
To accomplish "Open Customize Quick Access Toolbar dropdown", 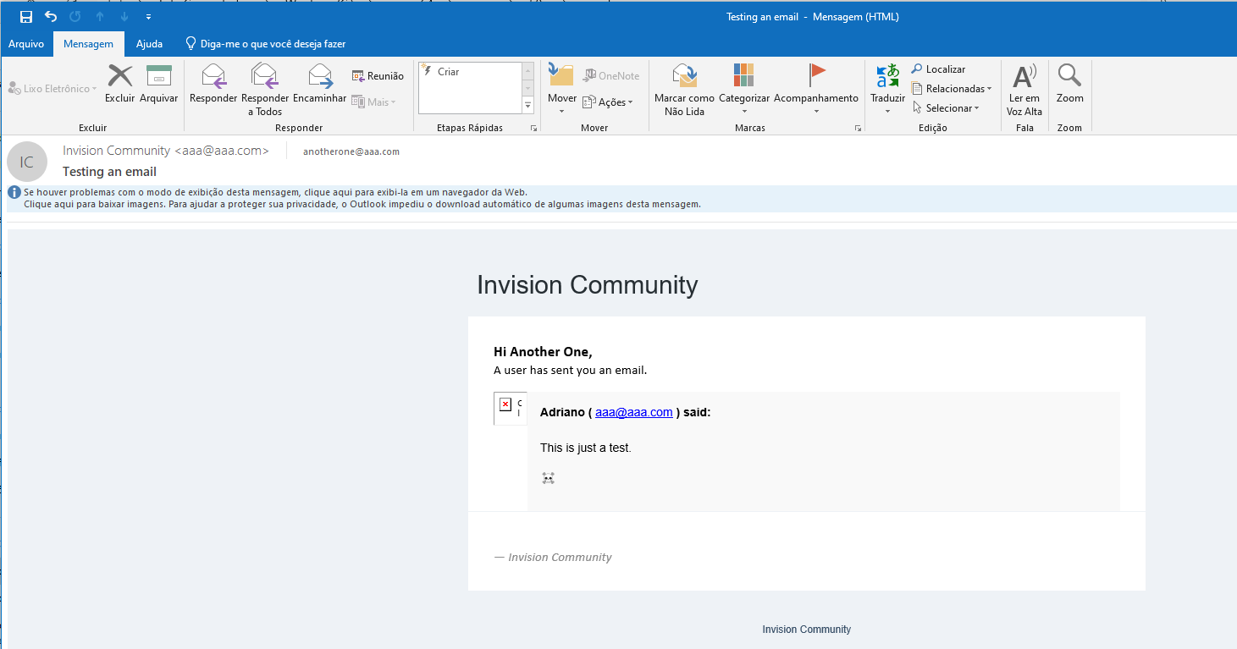I will coord(149,17).
